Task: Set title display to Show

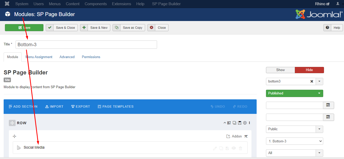Action: click(x=280, y=70)
